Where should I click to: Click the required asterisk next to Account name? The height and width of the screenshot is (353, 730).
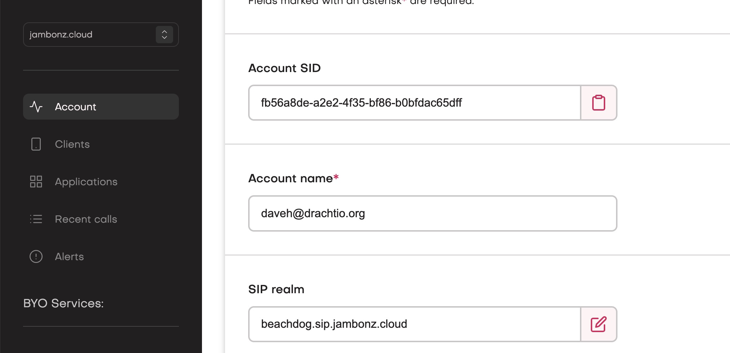pos(336,177)
